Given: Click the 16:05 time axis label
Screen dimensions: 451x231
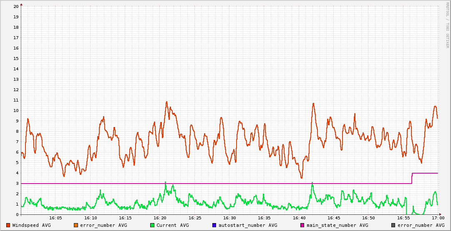Looking at the screenshot, I should pyautogui.click(x=56, y=218).
